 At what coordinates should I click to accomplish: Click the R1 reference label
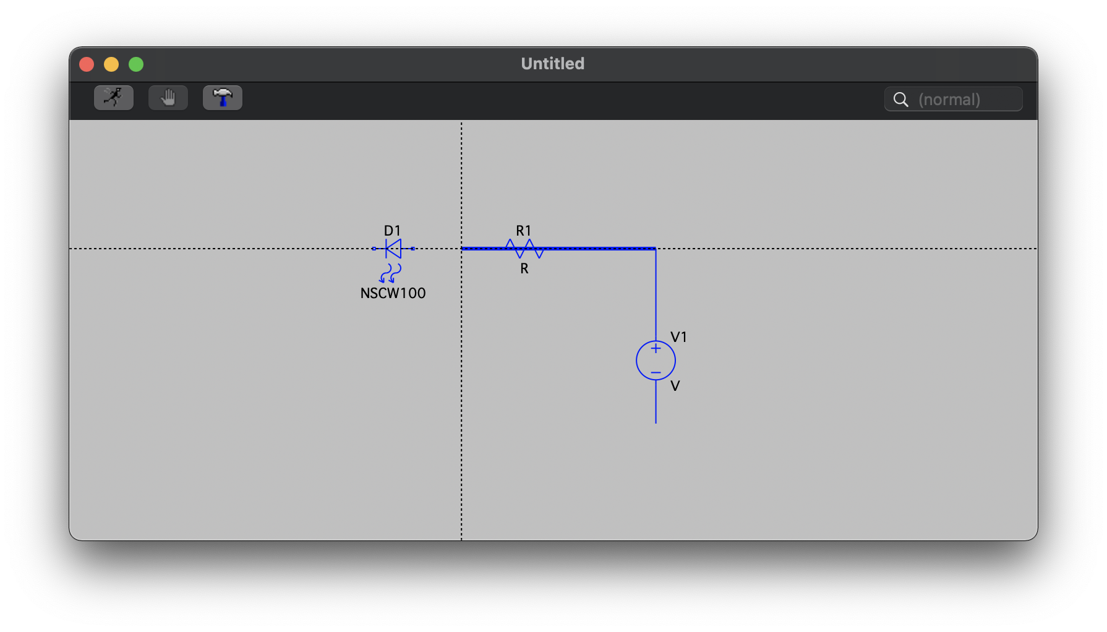pos(523,231)
